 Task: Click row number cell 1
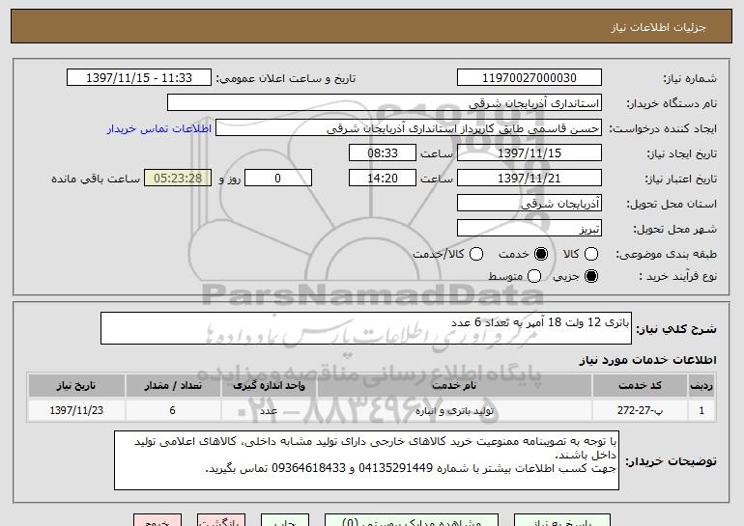coord(701,410)
